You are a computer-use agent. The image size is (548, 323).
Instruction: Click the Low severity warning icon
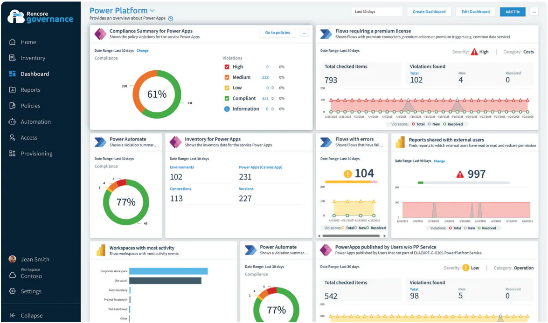466,268
